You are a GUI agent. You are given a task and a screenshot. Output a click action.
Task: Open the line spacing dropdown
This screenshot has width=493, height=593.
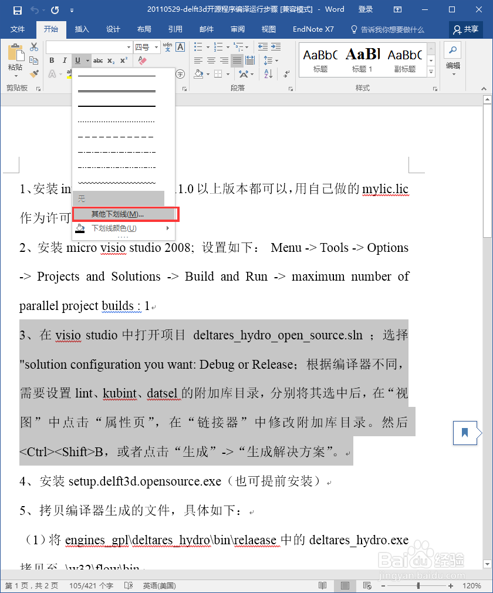pos(276,60)
